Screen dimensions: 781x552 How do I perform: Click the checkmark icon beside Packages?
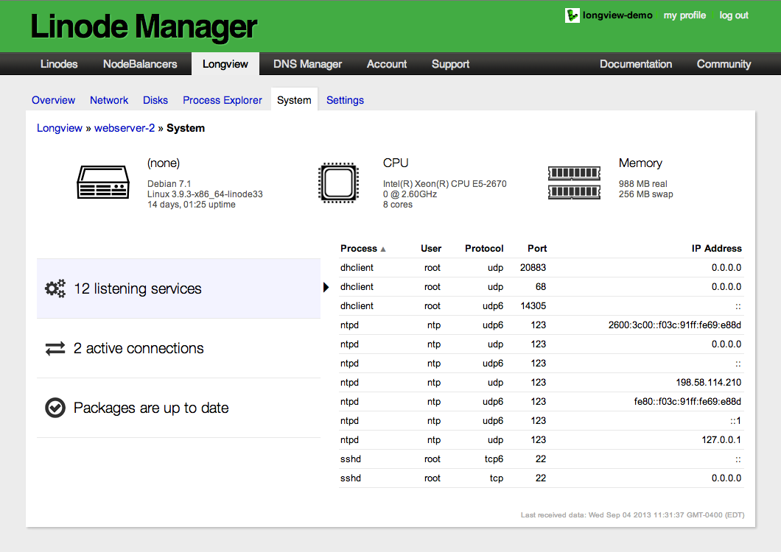click(55, 408)
